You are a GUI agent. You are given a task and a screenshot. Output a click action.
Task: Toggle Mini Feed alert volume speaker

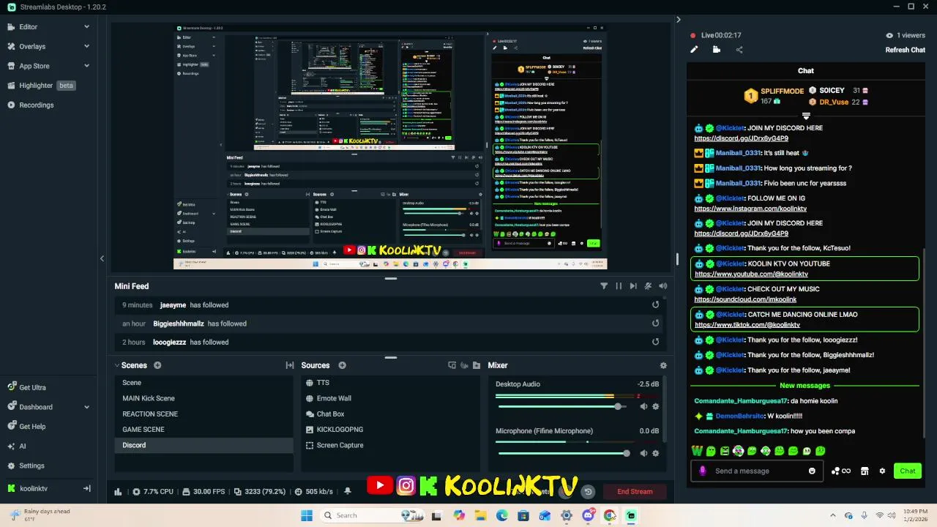coord(663,286)
